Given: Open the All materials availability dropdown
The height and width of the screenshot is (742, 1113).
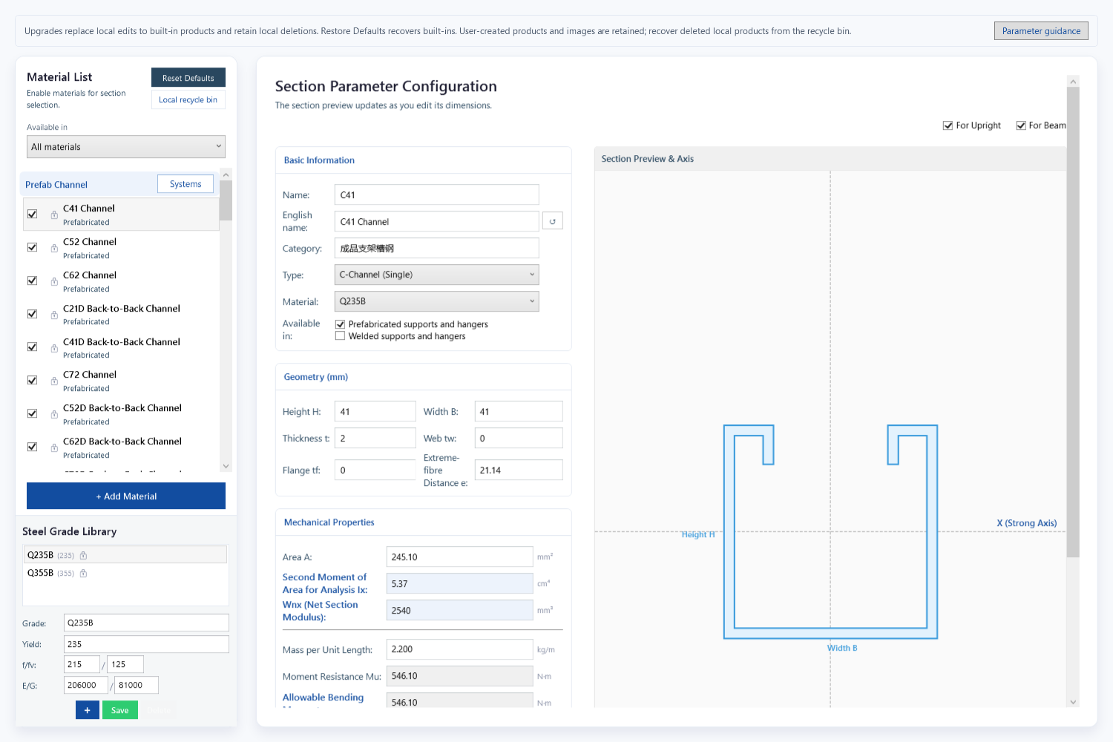Looking at the screenshot, I should coord(126,147).
